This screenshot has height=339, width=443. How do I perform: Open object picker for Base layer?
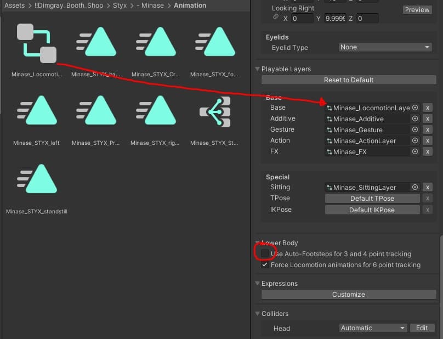(414, 108)
